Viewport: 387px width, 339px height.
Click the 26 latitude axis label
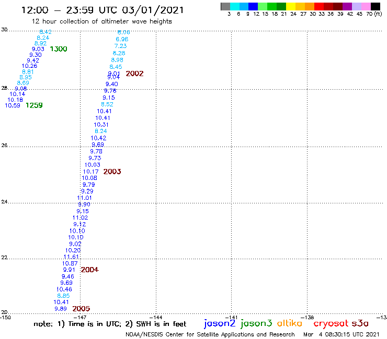(4, 146)
